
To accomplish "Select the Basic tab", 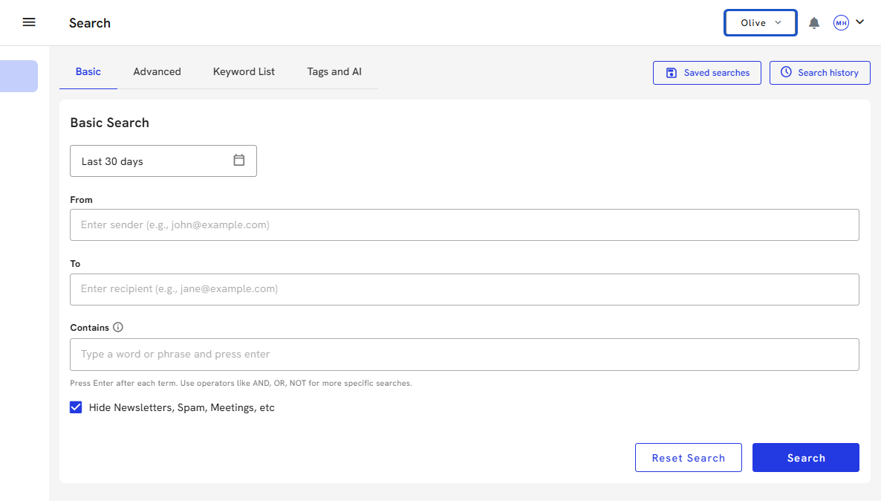I will pyautogui.click(x=88, y=72).
